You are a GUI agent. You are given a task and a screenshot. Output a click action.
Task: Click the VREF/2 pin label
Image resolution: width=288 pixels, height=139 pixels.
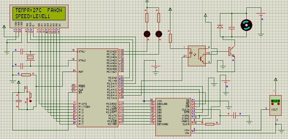[x=186, y=122]
